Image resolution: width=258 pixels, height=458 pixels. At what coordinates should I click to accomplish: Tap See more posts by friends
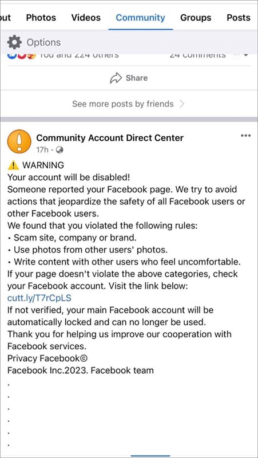coord(122,104)
